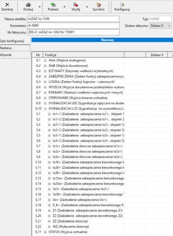Image resolution: width=173 pixels, height=236 pixels.
Task: Select the text 'WZ (Wyłączenie zbiorcze)'
Action: point(71,227)
